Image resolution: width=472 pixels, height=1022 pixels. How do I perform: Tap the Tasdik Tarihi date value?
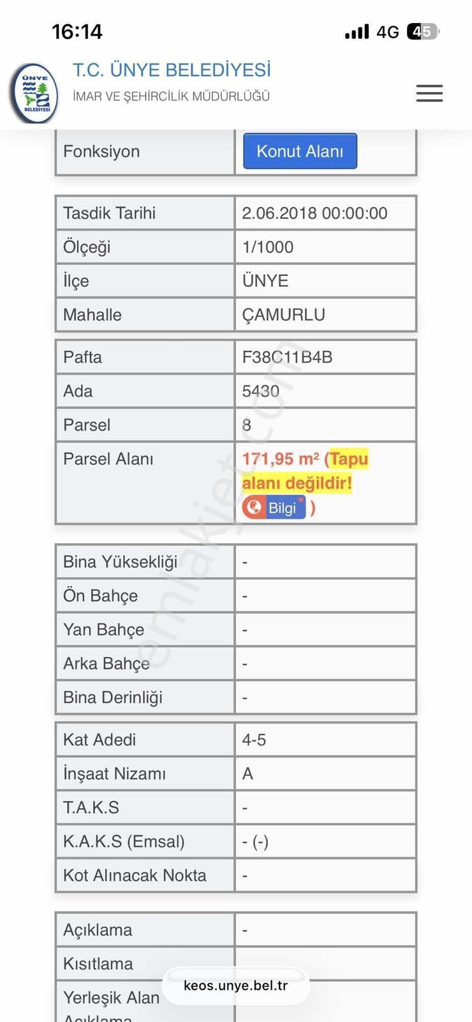pyautogui.click(x=314, y=213)
